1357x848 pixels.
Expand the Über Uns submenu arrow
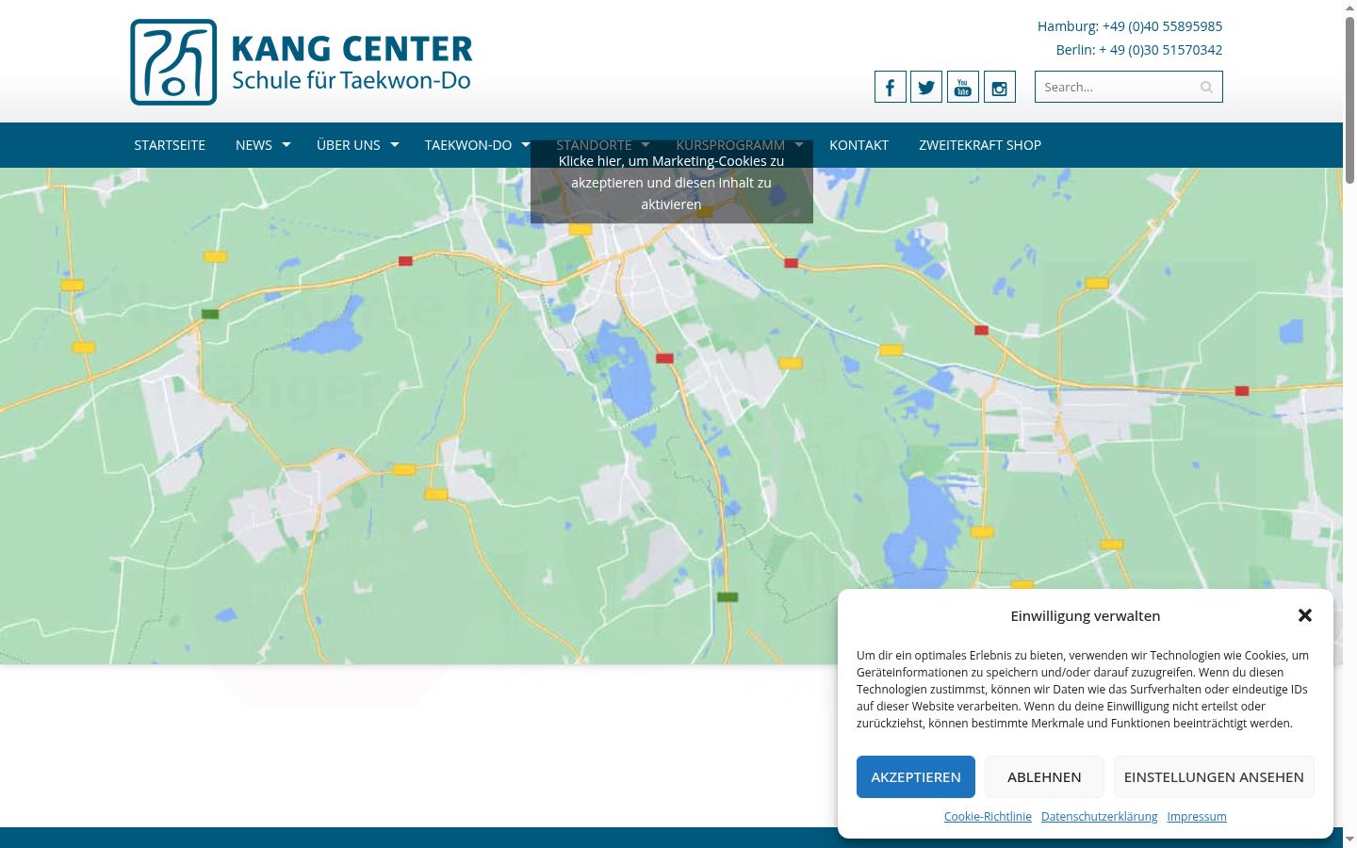395,144
